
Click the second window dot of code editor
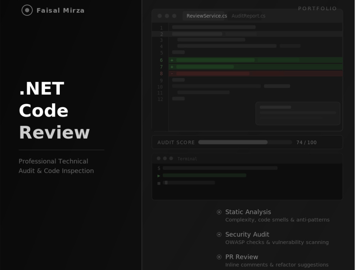(x=167, y=16)
